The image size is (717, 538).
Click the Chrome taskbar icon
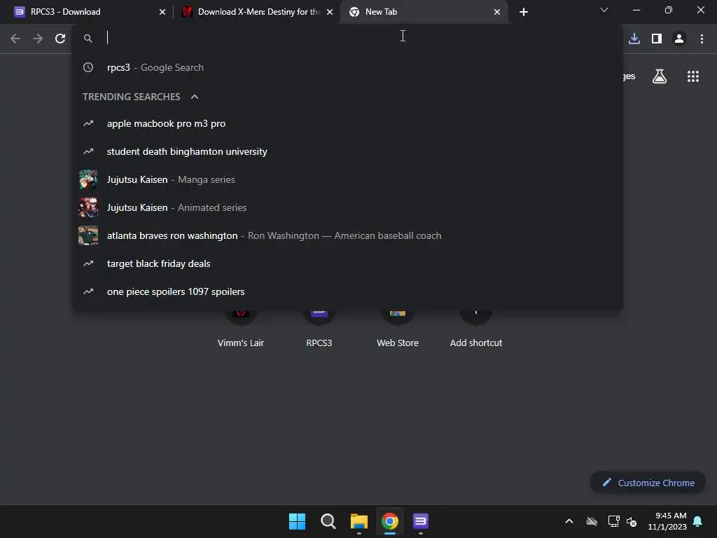pos(389,521)
